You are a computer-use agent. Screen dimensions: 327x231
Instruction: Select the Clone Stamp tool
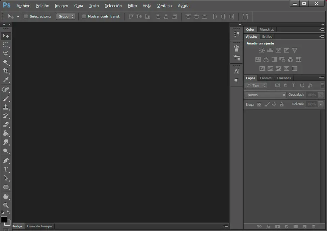pos(6,107)
